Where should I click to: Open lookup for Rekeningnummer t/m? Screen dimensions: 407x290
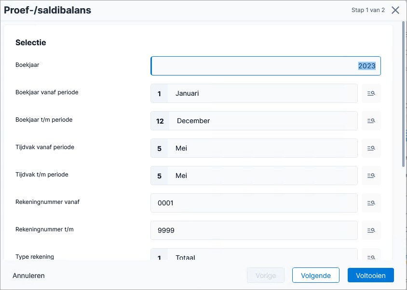point(371,230)
